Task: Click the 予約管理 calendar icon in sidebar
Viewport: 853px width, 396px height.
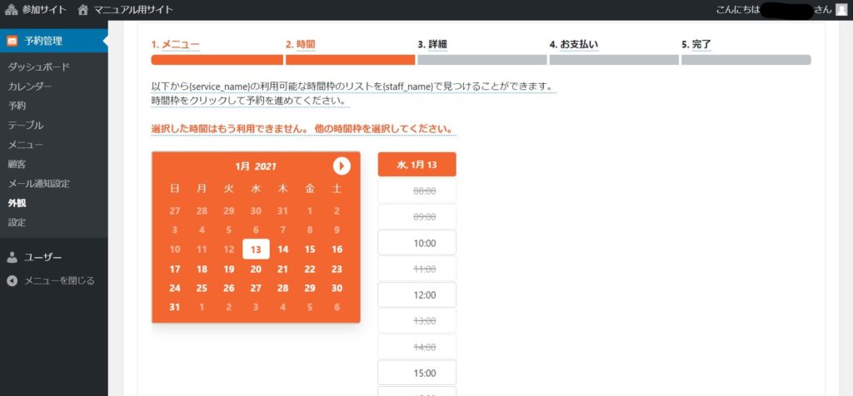Action: click(12, 40)
